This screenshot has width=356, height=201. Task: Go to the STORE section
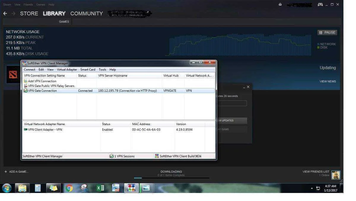pos(29,14)
